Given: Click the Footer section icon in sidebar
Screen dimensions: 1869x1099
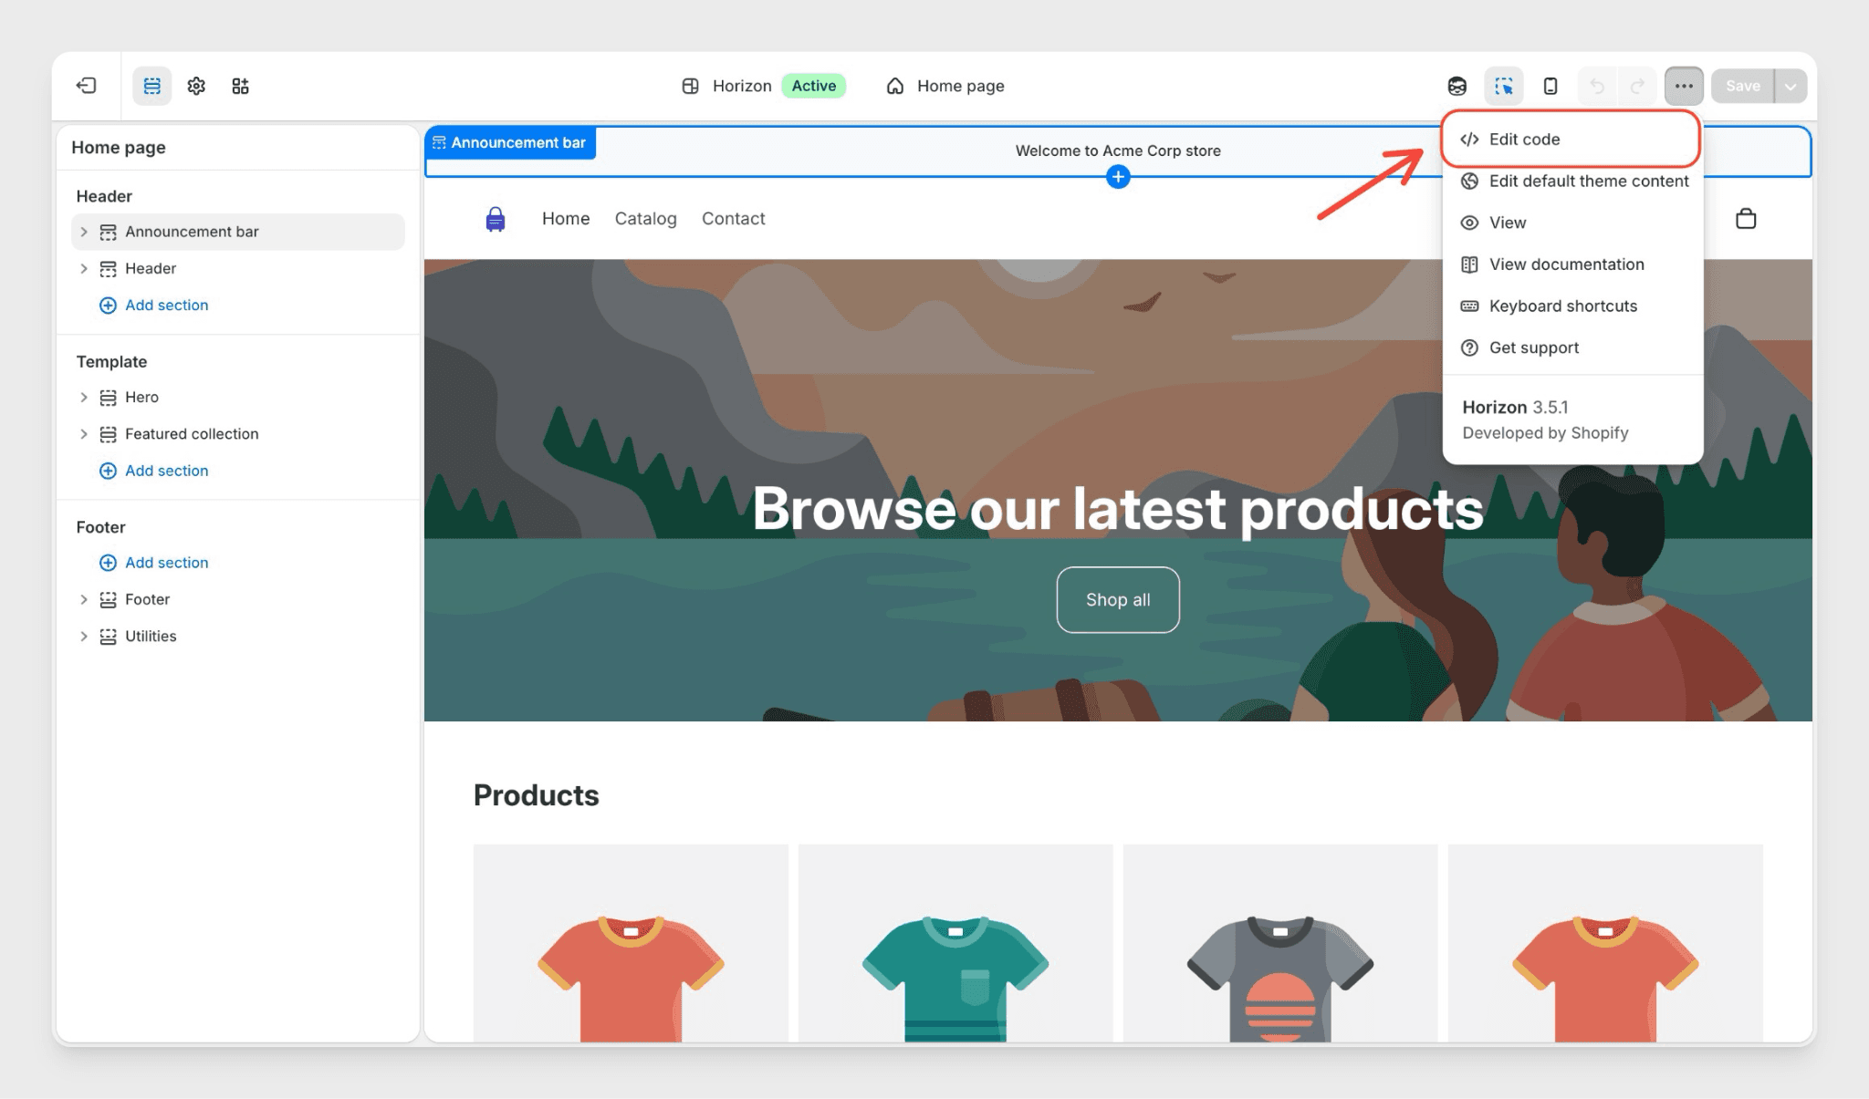Looking at the screenshot, I should coord(108,599).
